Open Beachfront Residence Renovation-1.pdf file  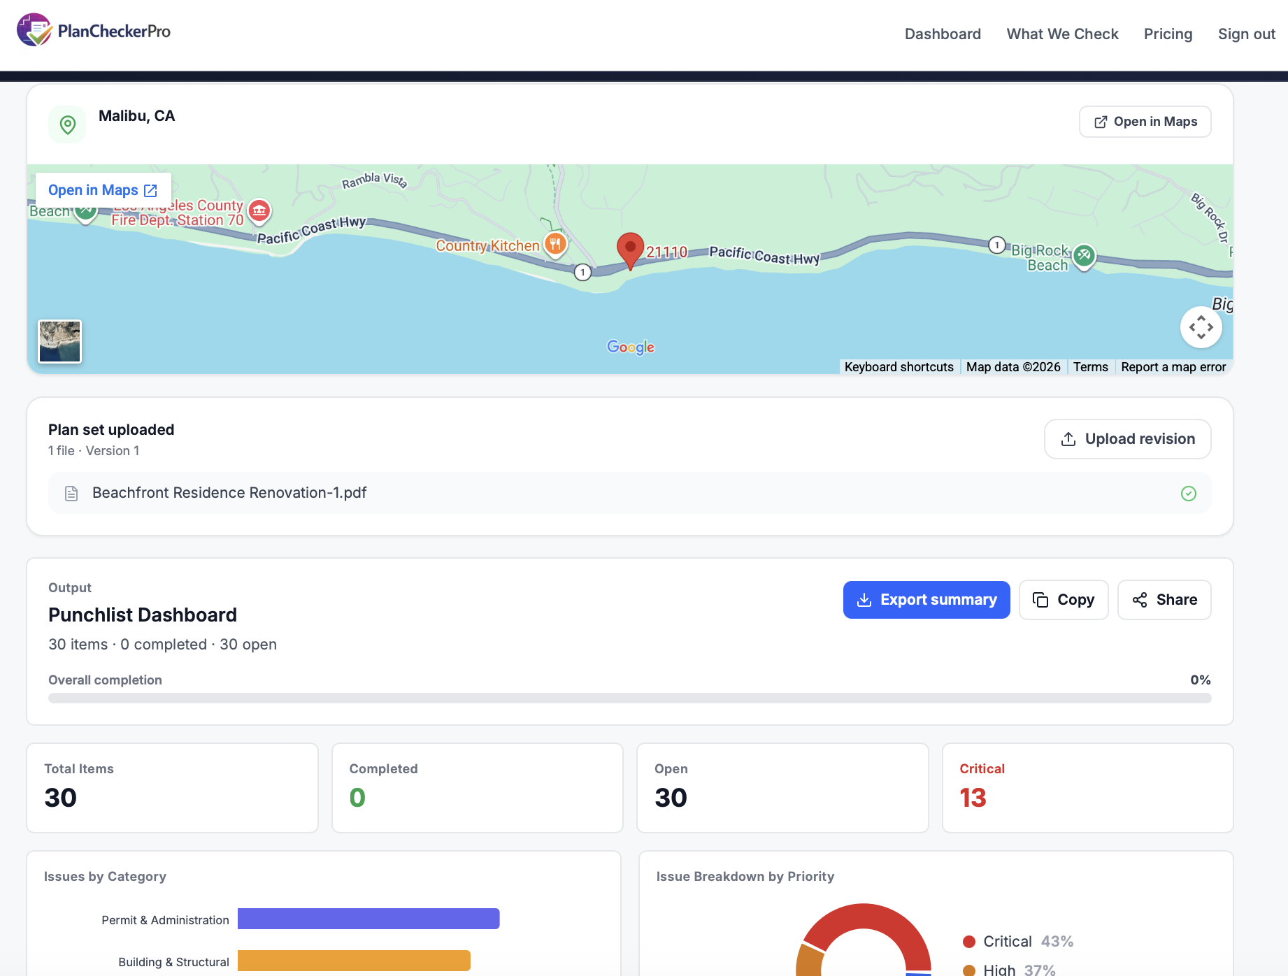(629, 493)
